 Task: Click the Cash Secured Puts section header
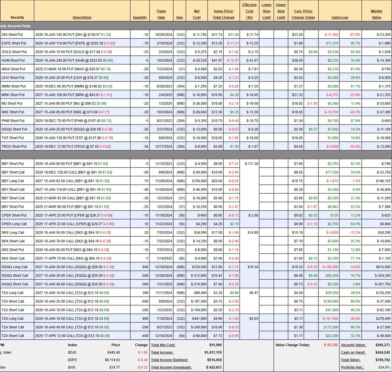click(x=15, y=26)
